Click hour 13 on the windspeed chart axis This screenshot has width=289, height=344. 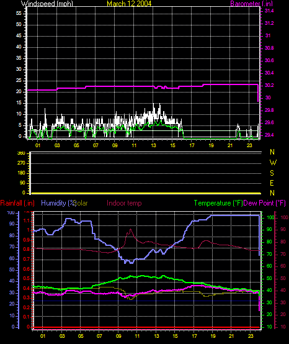(153, 145)
